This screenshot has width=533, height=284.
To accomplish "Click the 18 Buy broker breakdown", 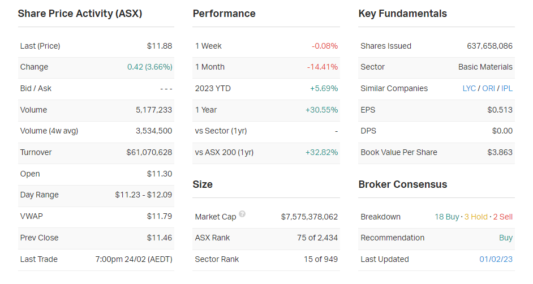I will 447,217.
